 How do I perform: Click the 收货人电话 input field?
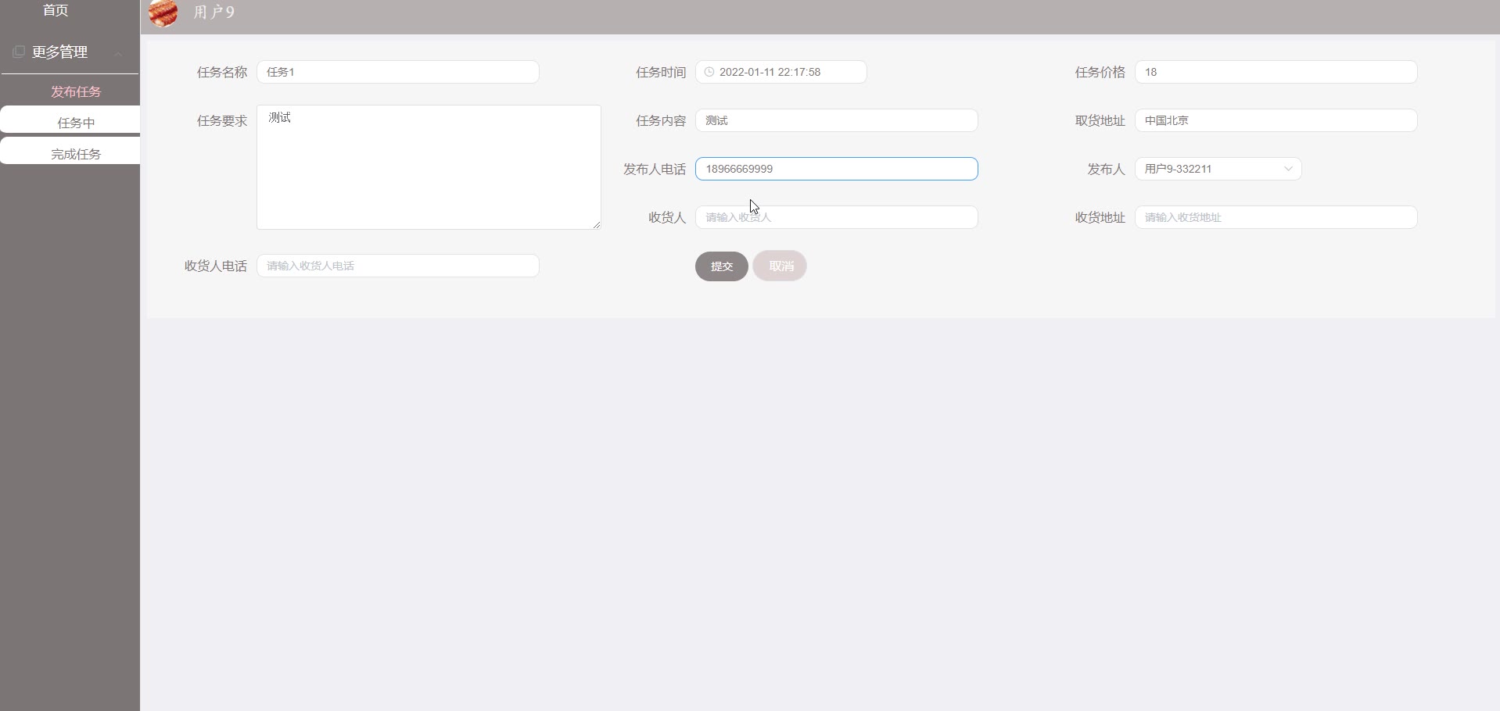click(397, 266)
